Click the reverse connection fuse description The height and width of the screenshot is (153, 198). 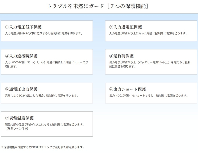46,63
